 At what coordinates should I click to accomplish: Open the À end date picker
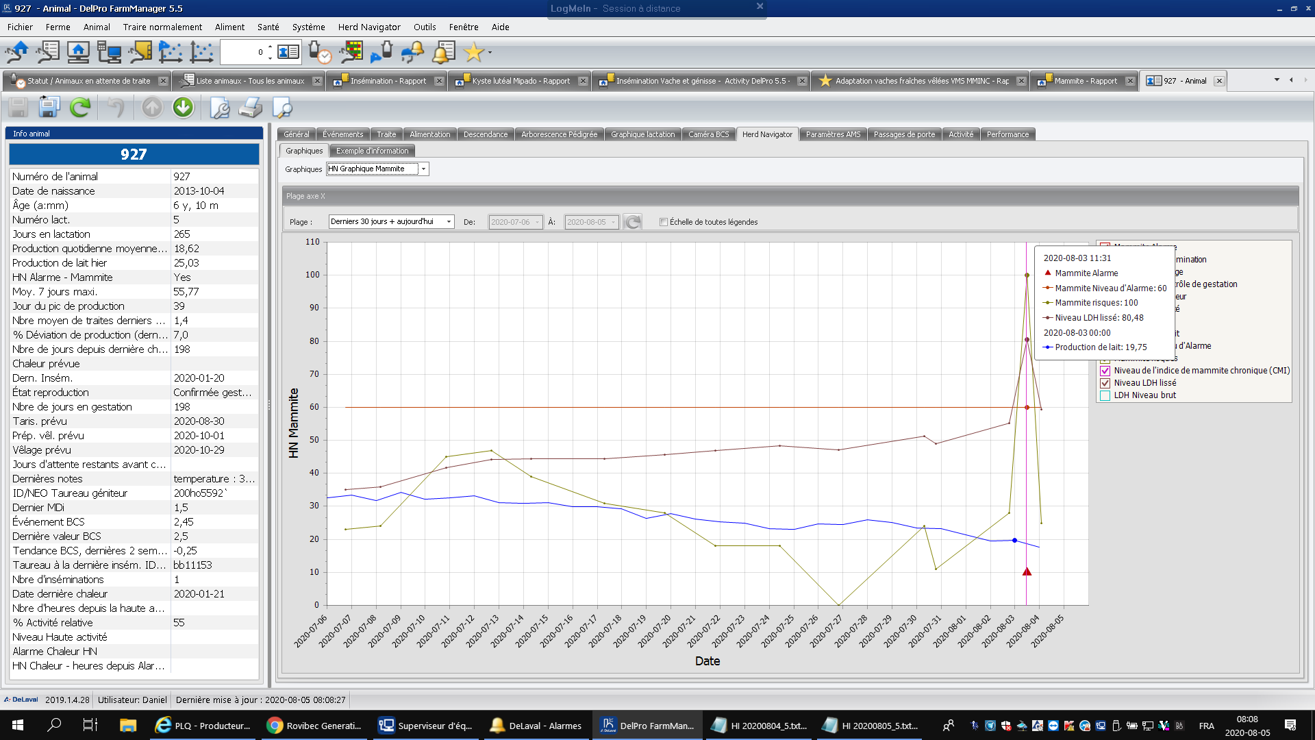point(613,222)
